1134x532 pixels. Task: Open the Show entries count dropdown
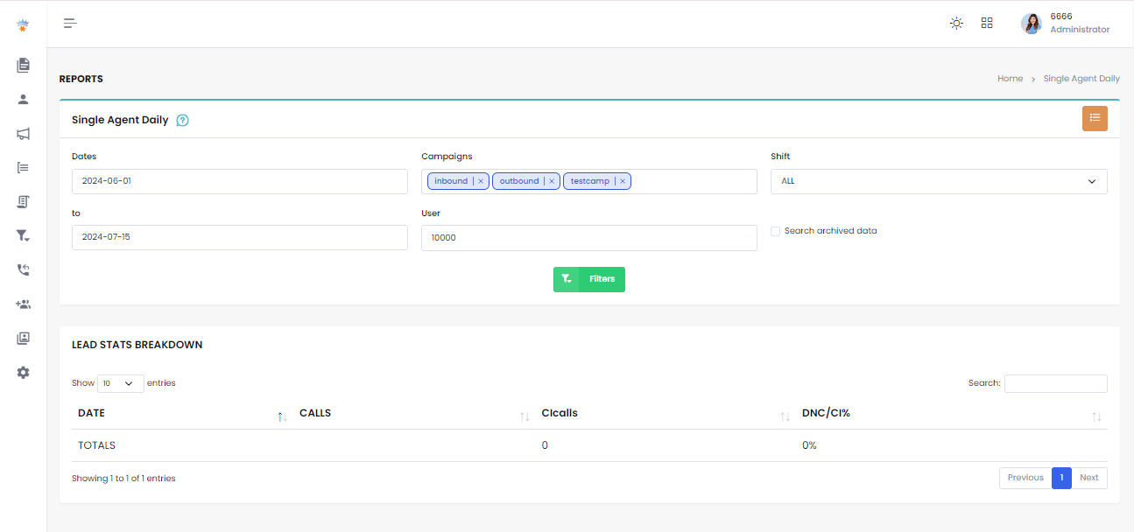[121, 383]
